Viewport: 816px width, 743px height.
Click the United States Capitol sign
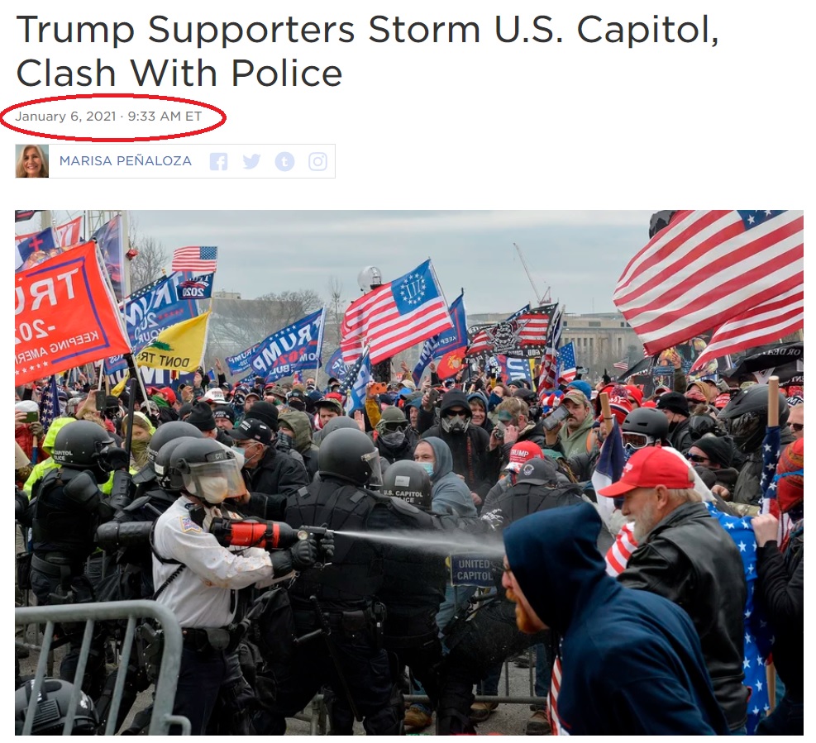(x=473, y=569)
